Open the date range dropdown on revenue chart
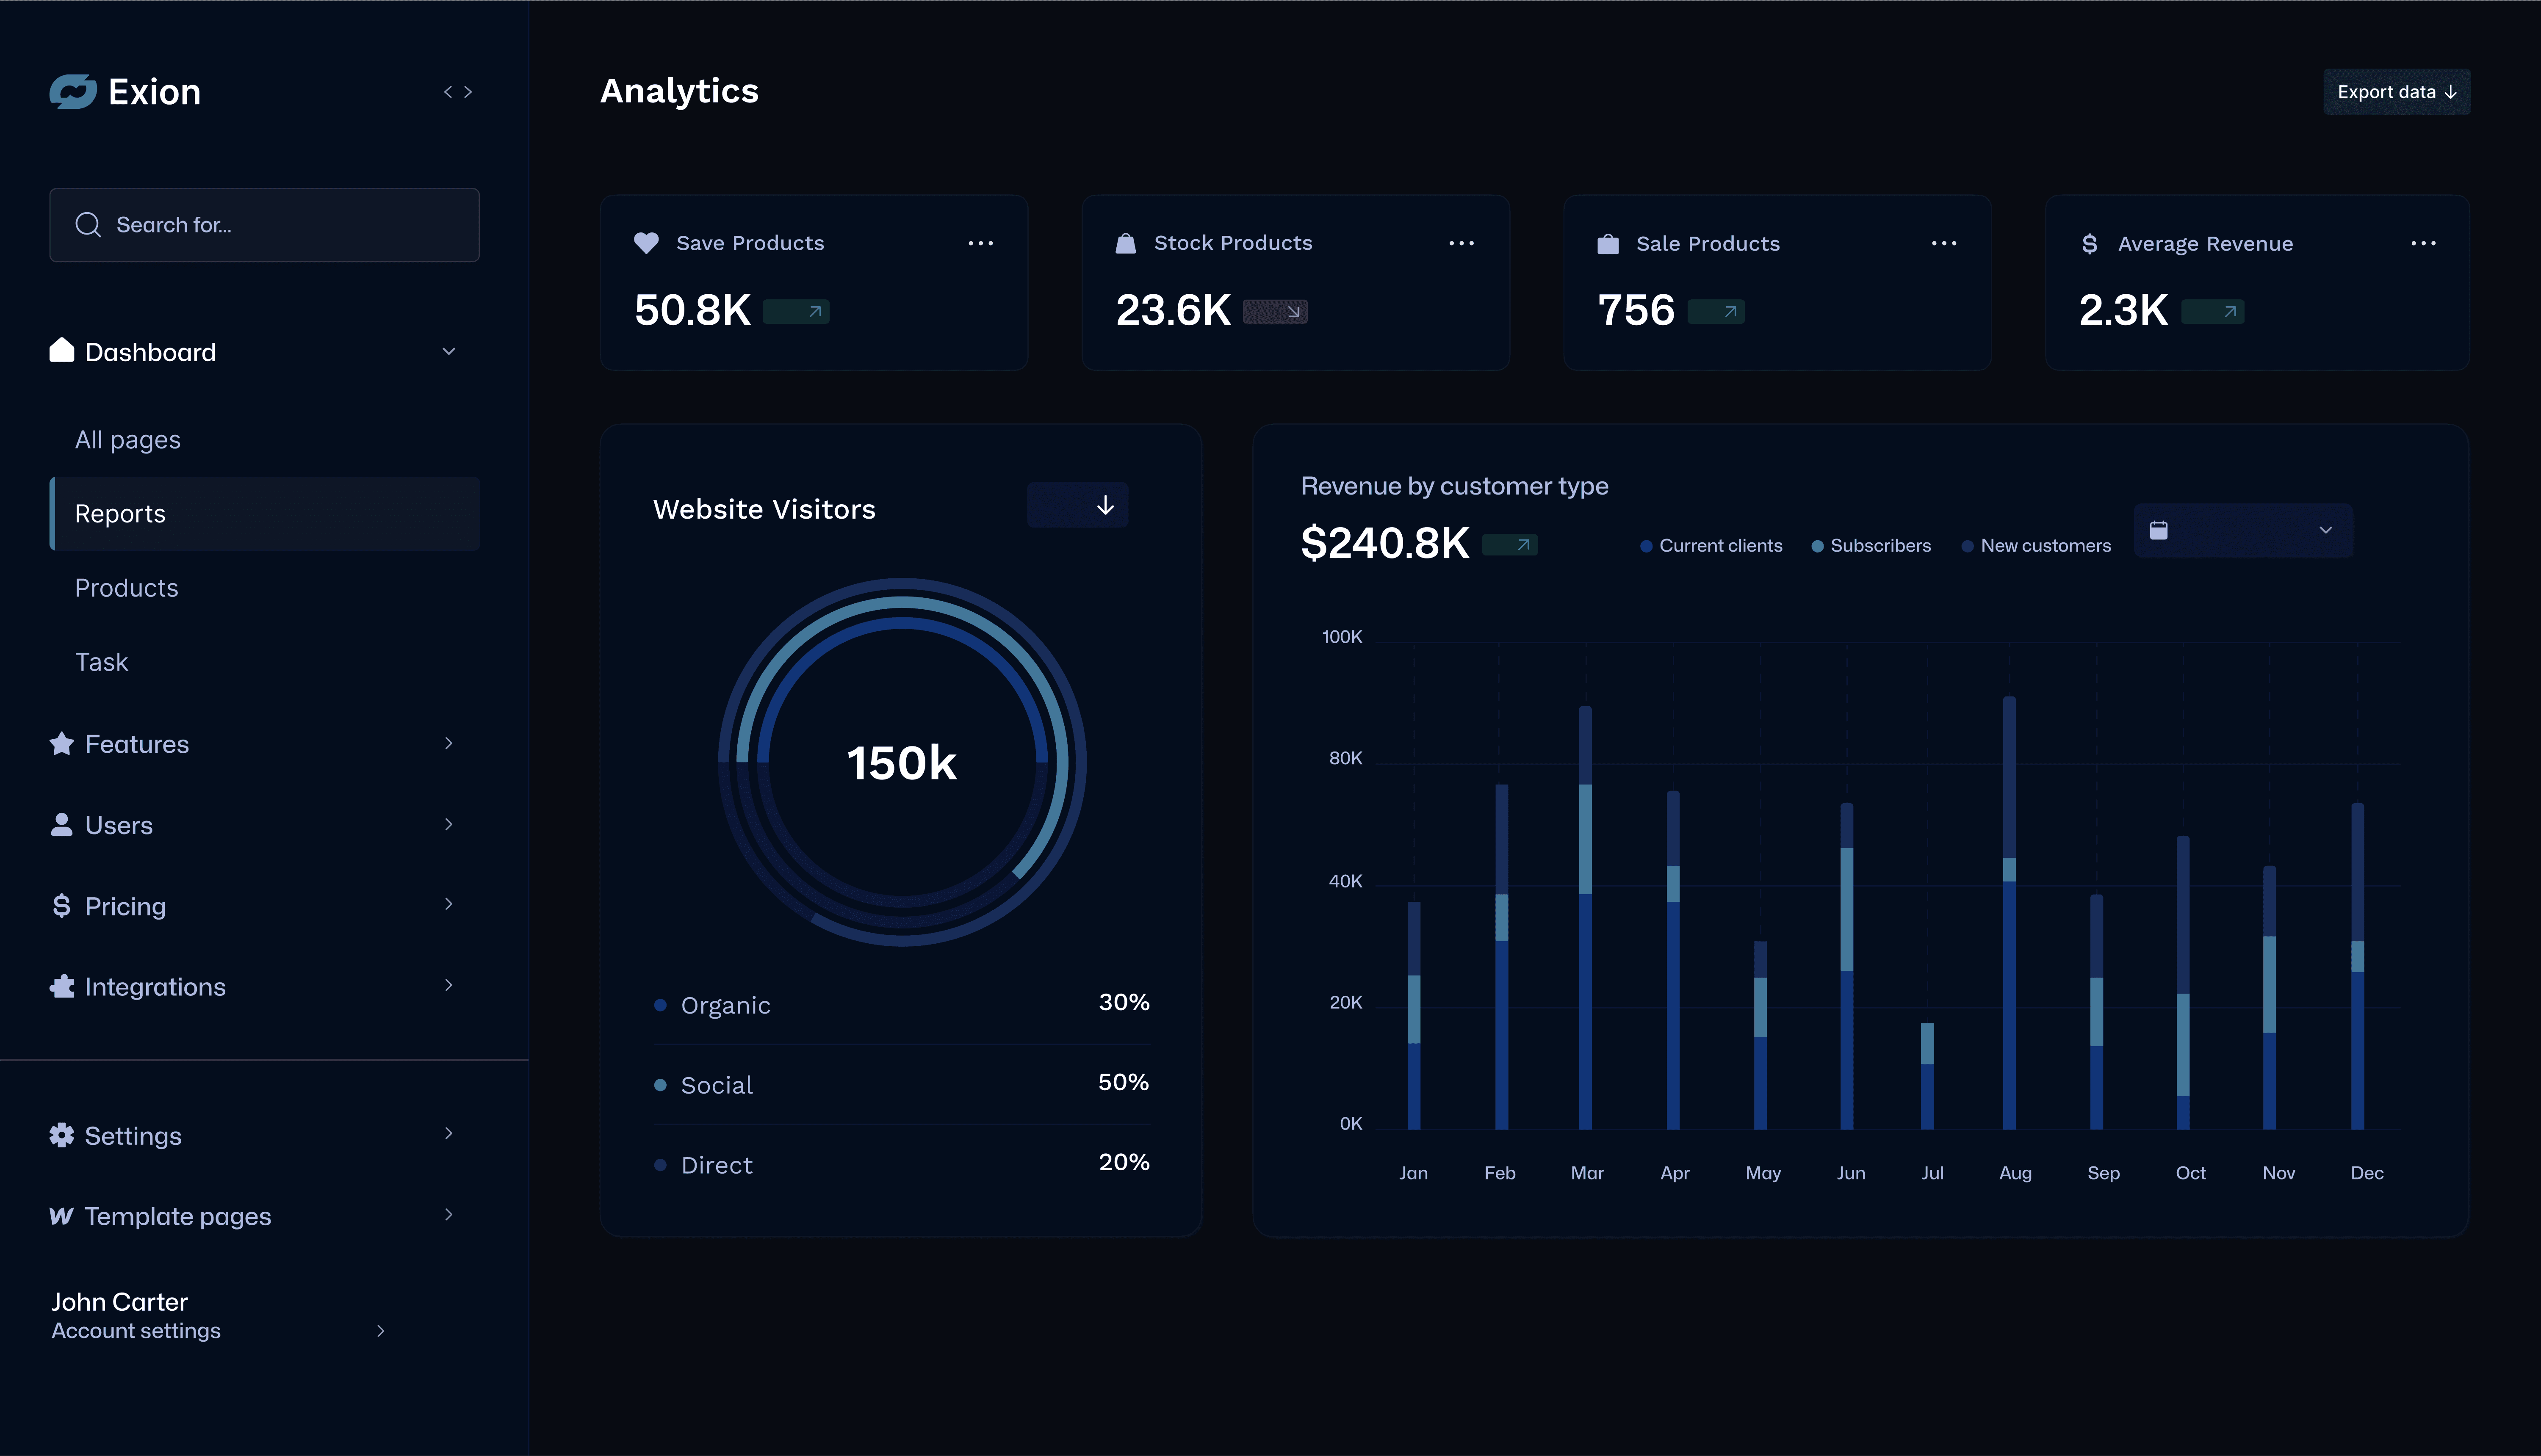The image size is (2541, 1456). point(2325,530)
